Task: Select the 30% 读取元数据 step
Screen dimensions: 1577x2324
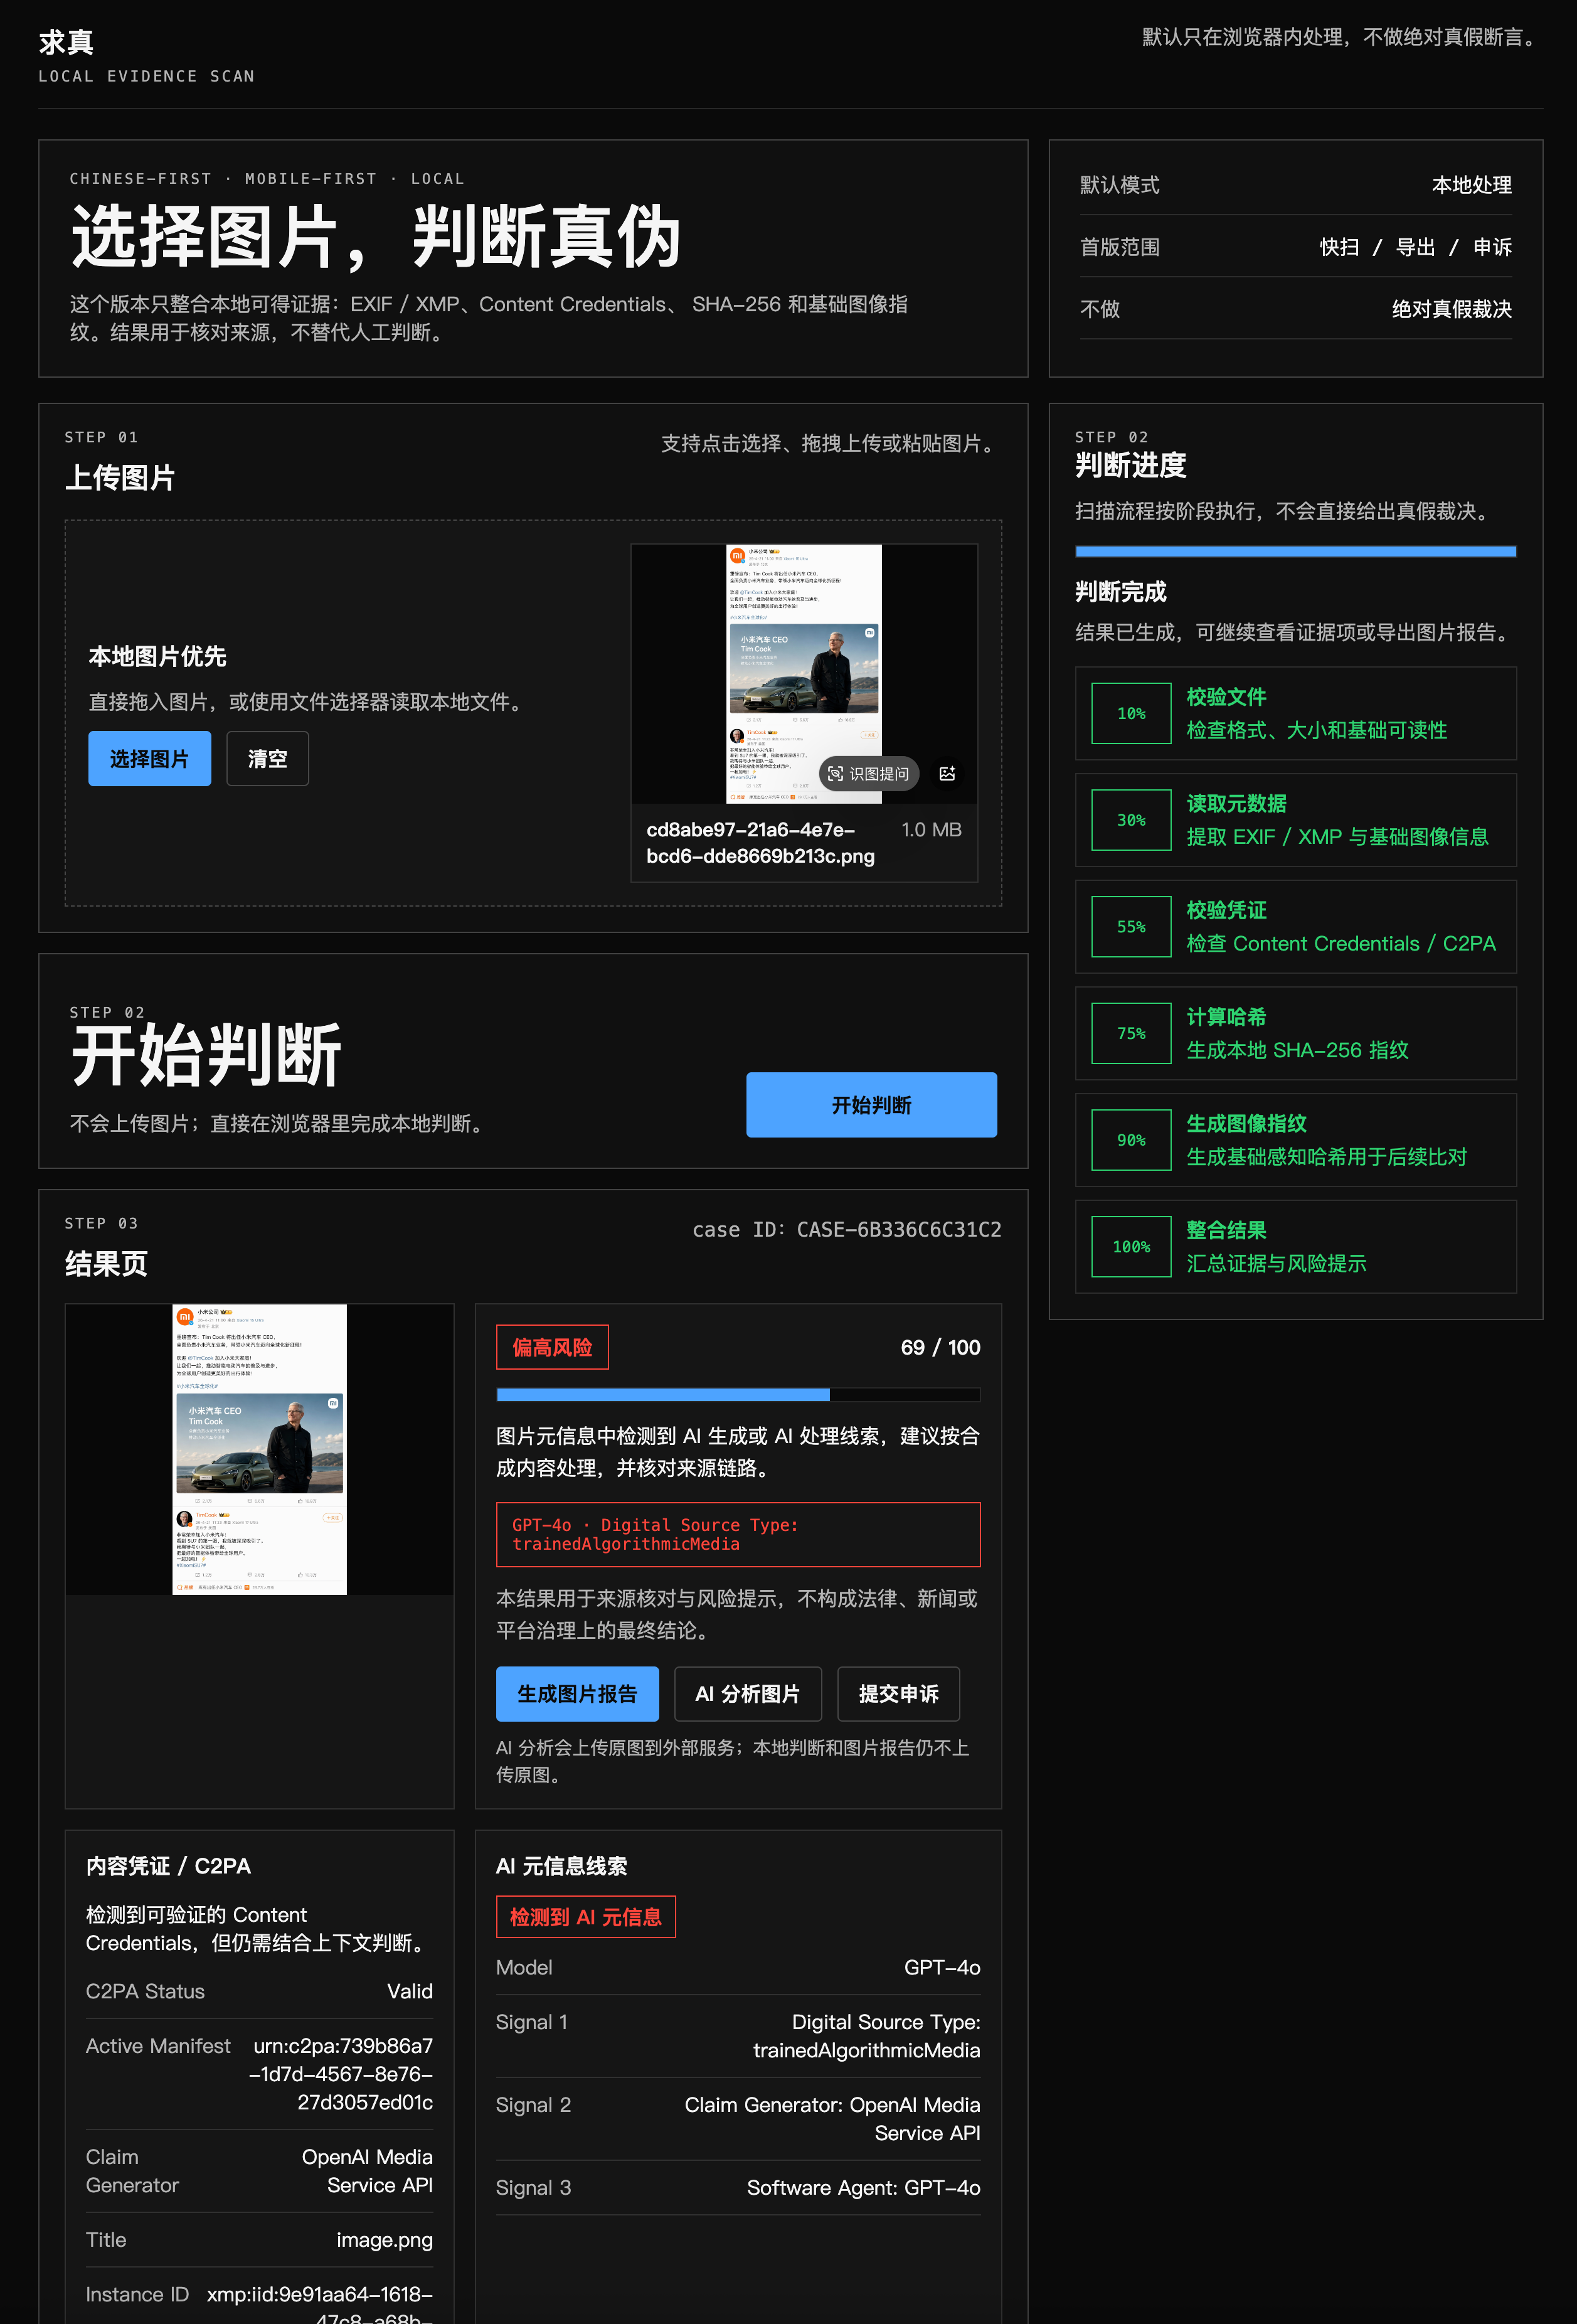Action: (x=1296, y=820)
